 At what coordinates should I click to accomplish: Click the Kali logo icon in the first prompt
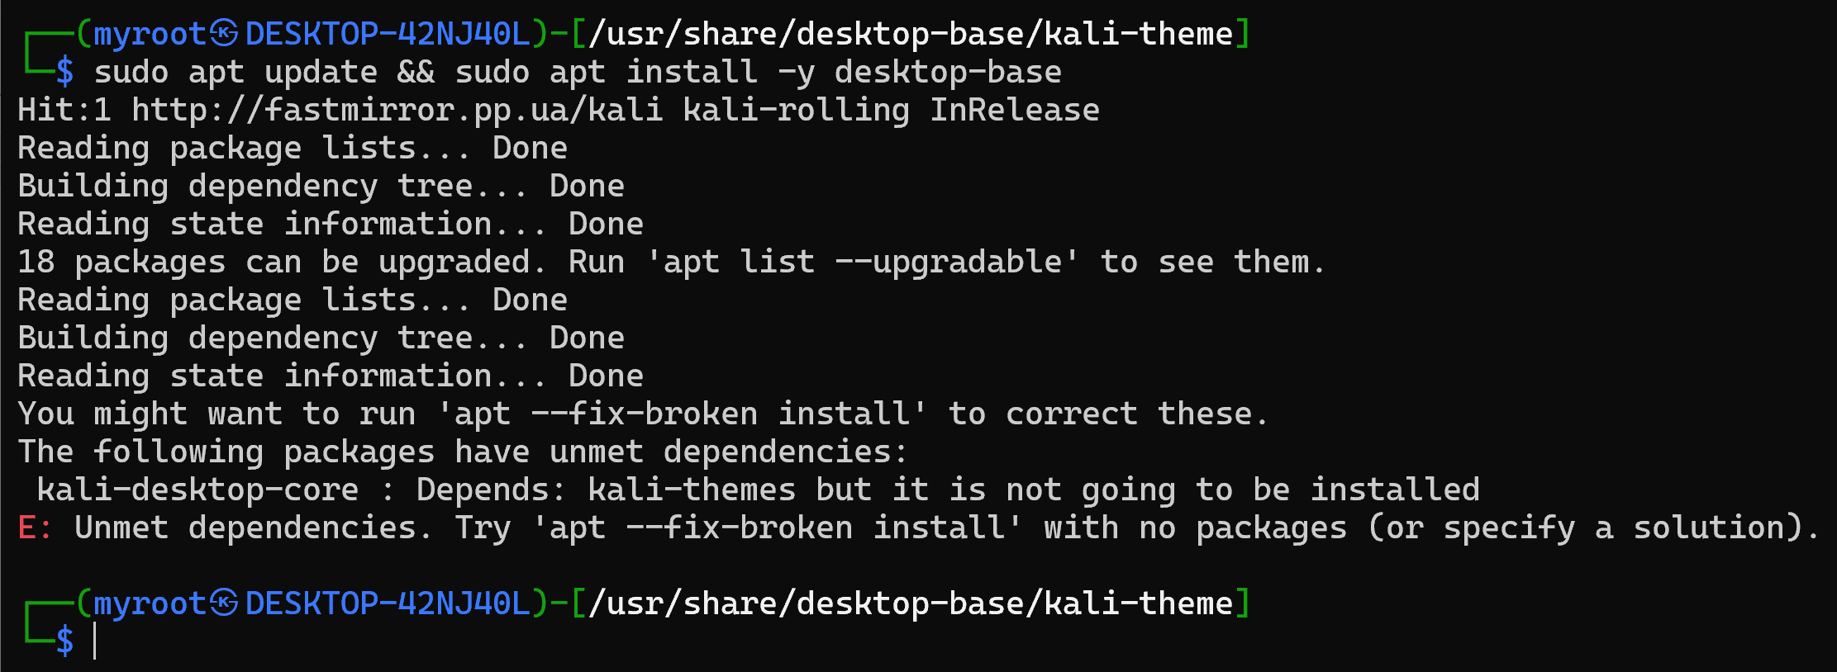click(x=223, y=34)
